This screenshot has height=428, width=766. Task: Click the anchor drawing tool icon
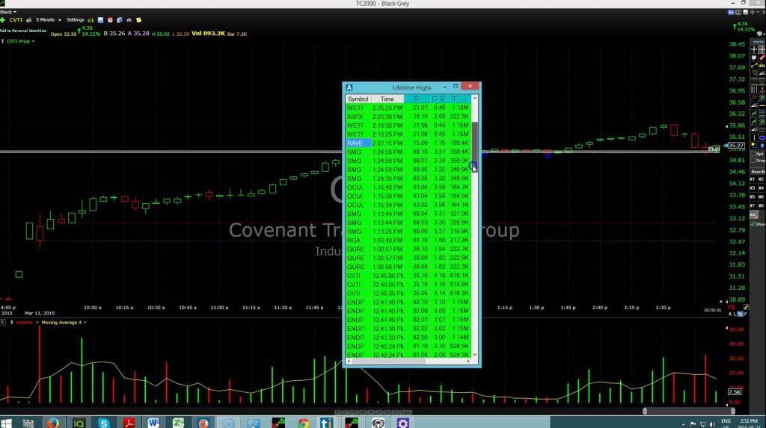coord(762,90)
